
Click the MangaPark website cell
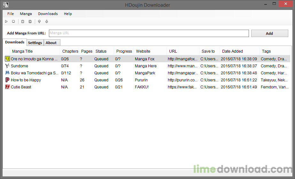[145, 73]
